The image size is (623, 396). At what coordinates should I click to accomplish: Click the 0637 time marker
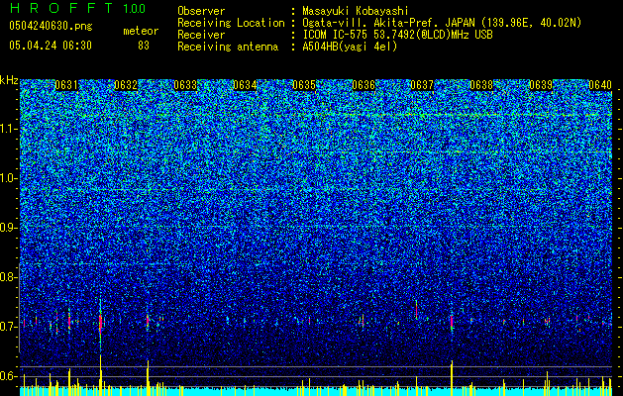(422, 85)
